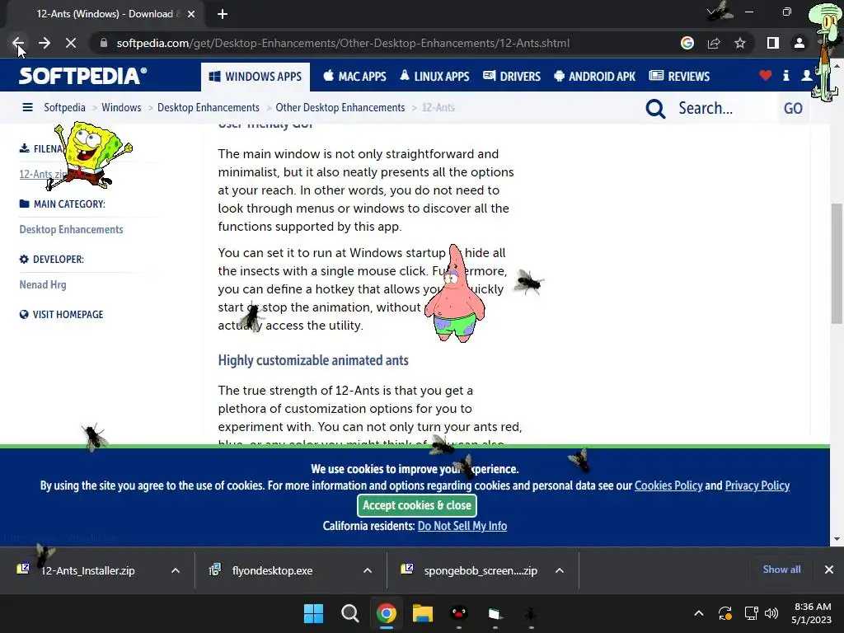Click the Chrome taskbar icon

(x=386, y=613)
